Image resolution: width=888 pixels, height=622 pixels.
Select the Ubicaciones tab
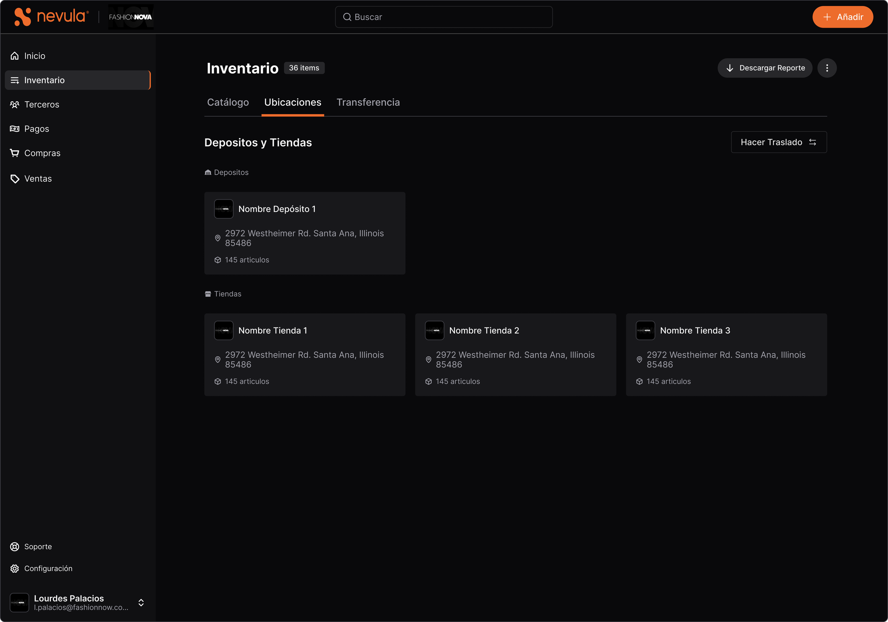pos(292,103)
